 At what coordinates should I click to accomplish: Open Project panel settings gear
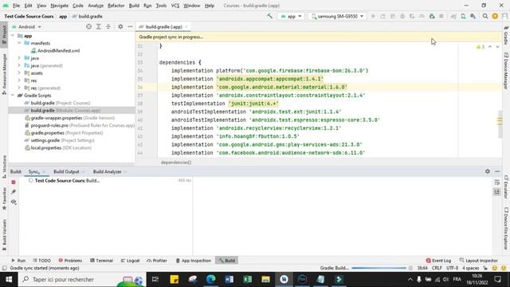pyautogui.click(x=120, y=26)
